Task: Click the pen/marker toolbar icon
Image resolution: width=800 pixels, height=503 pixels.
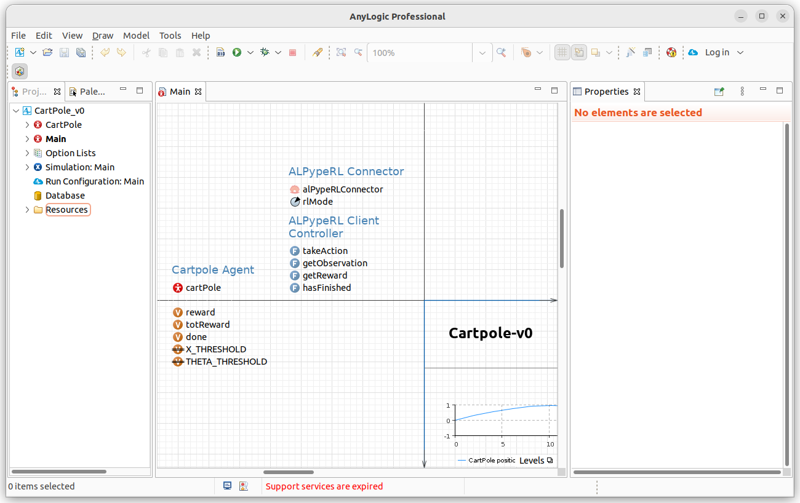Action: point(318,53)
